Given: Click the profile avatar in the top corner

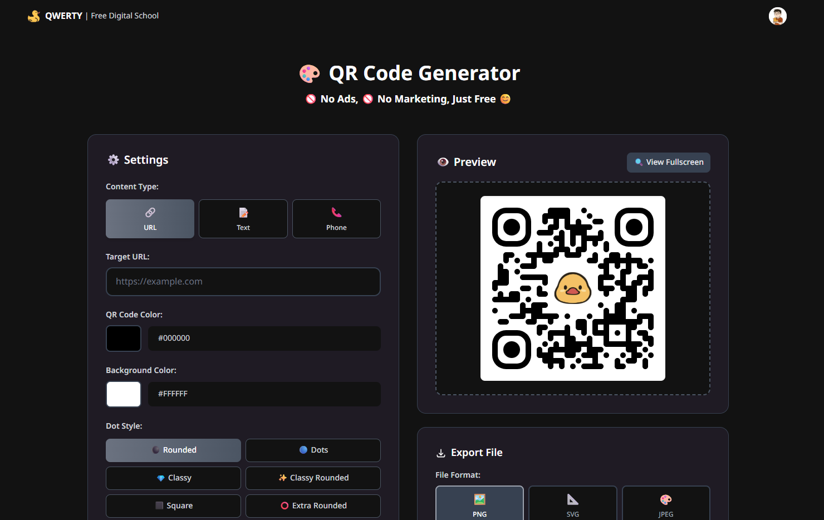Looking at the screenshot, I should [777, 16].
